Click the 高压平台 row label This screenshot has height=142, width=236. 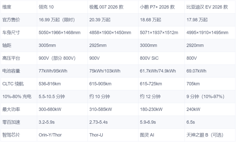coord(19,58)
